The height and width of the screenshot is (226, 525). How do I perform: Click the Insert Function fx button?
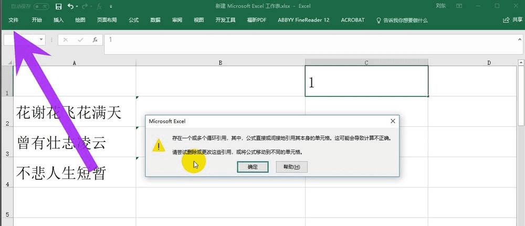pyautogui.click(x=95, y=40)
